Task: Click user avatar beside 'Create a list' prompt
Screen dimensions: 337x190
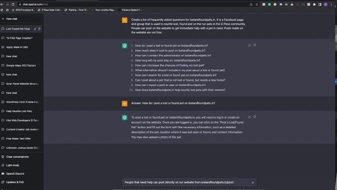Action: 125,20
